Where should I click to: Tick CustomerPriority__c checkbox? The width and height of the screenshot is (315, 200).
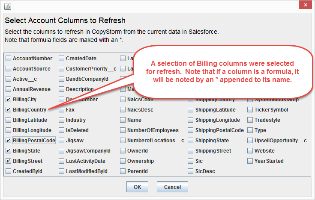click(x=61, y=69)
